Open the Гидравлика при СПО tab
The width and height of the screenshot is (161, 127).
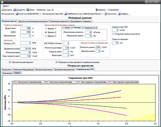click(85, 69)
